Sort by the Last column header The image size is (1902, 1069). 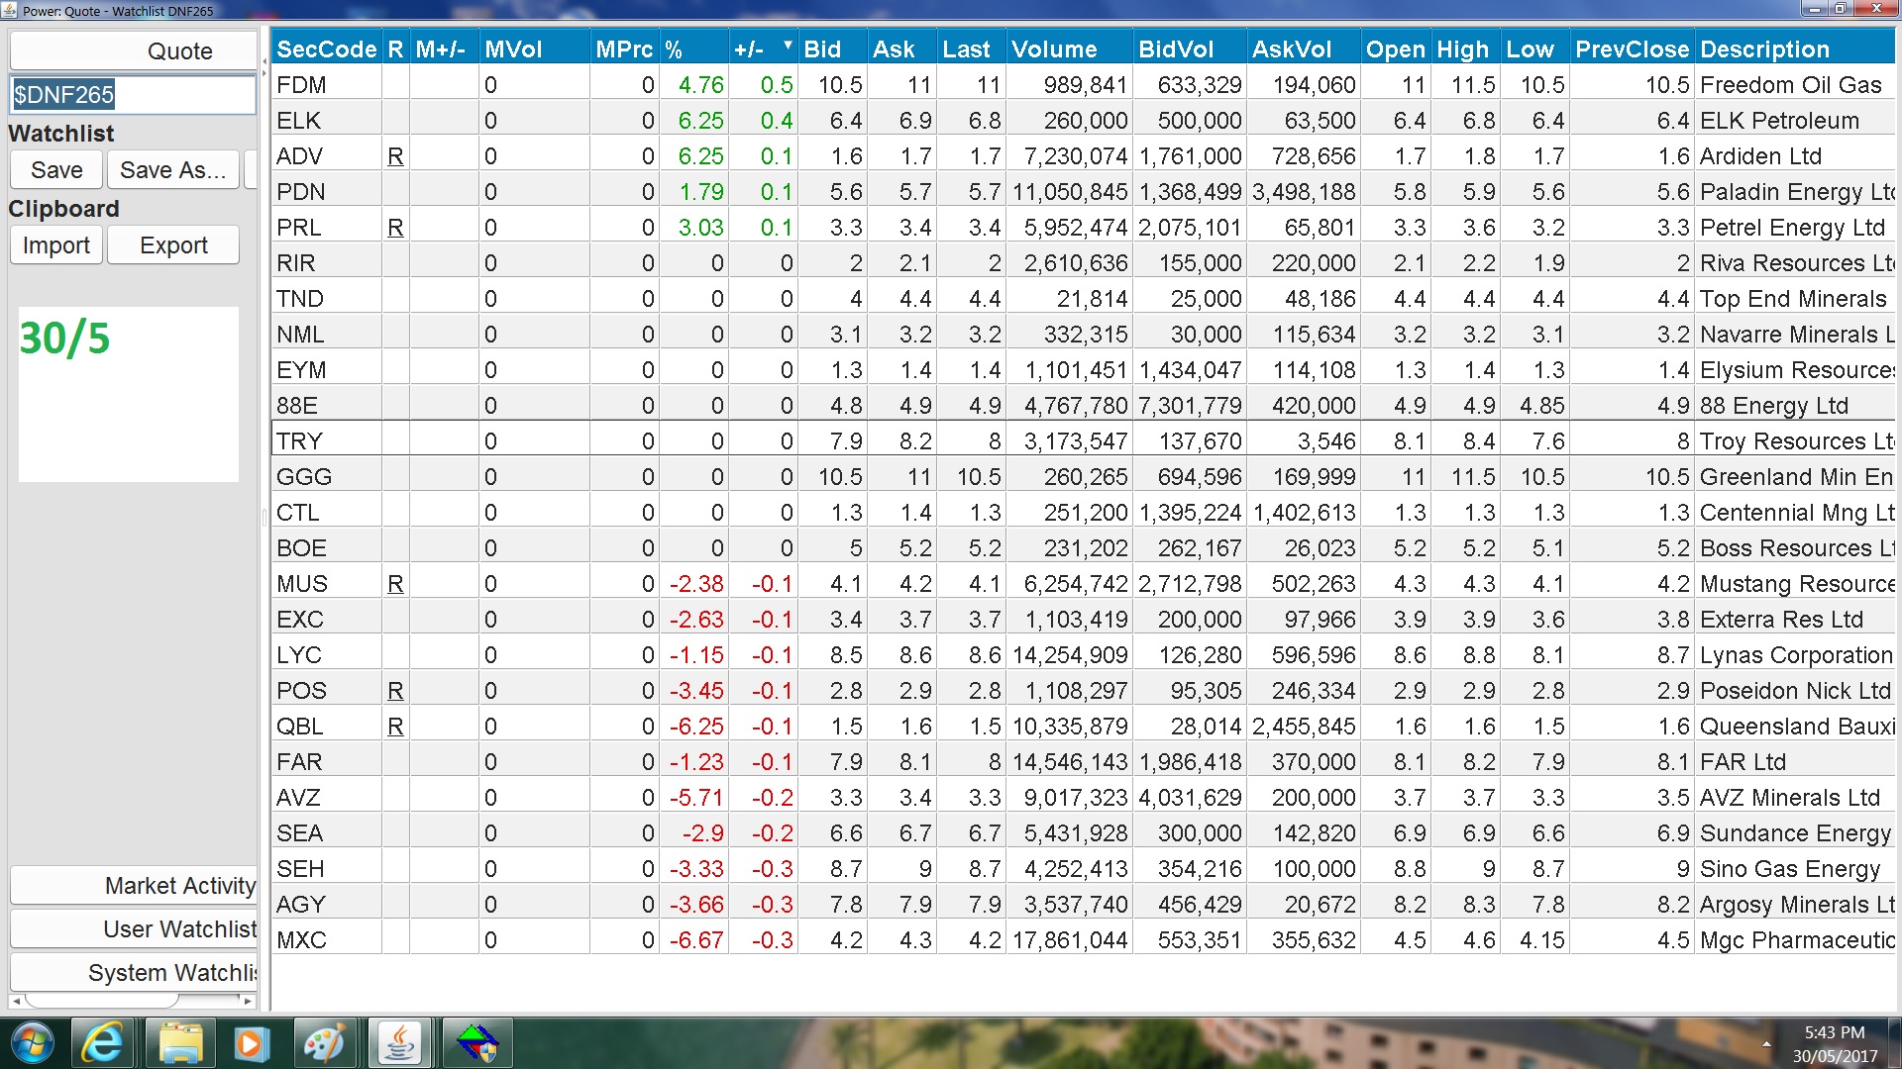(x=971, y=49)
